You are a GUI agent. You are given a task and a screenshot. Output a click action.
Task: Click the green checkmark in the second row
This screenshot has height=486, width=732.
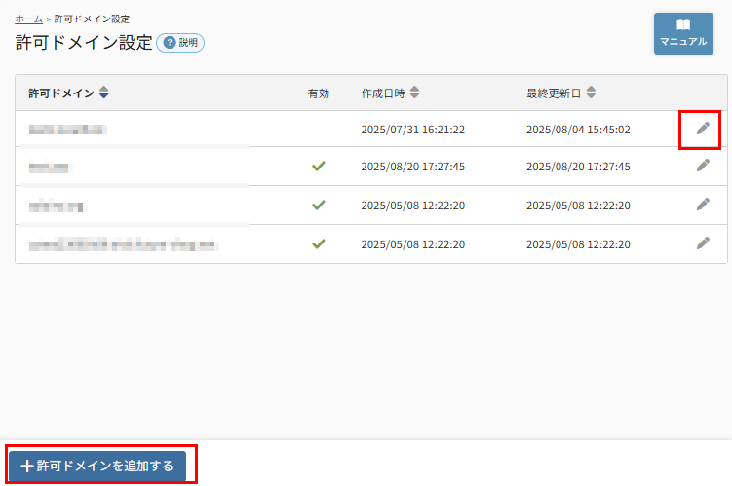[318, 167]
